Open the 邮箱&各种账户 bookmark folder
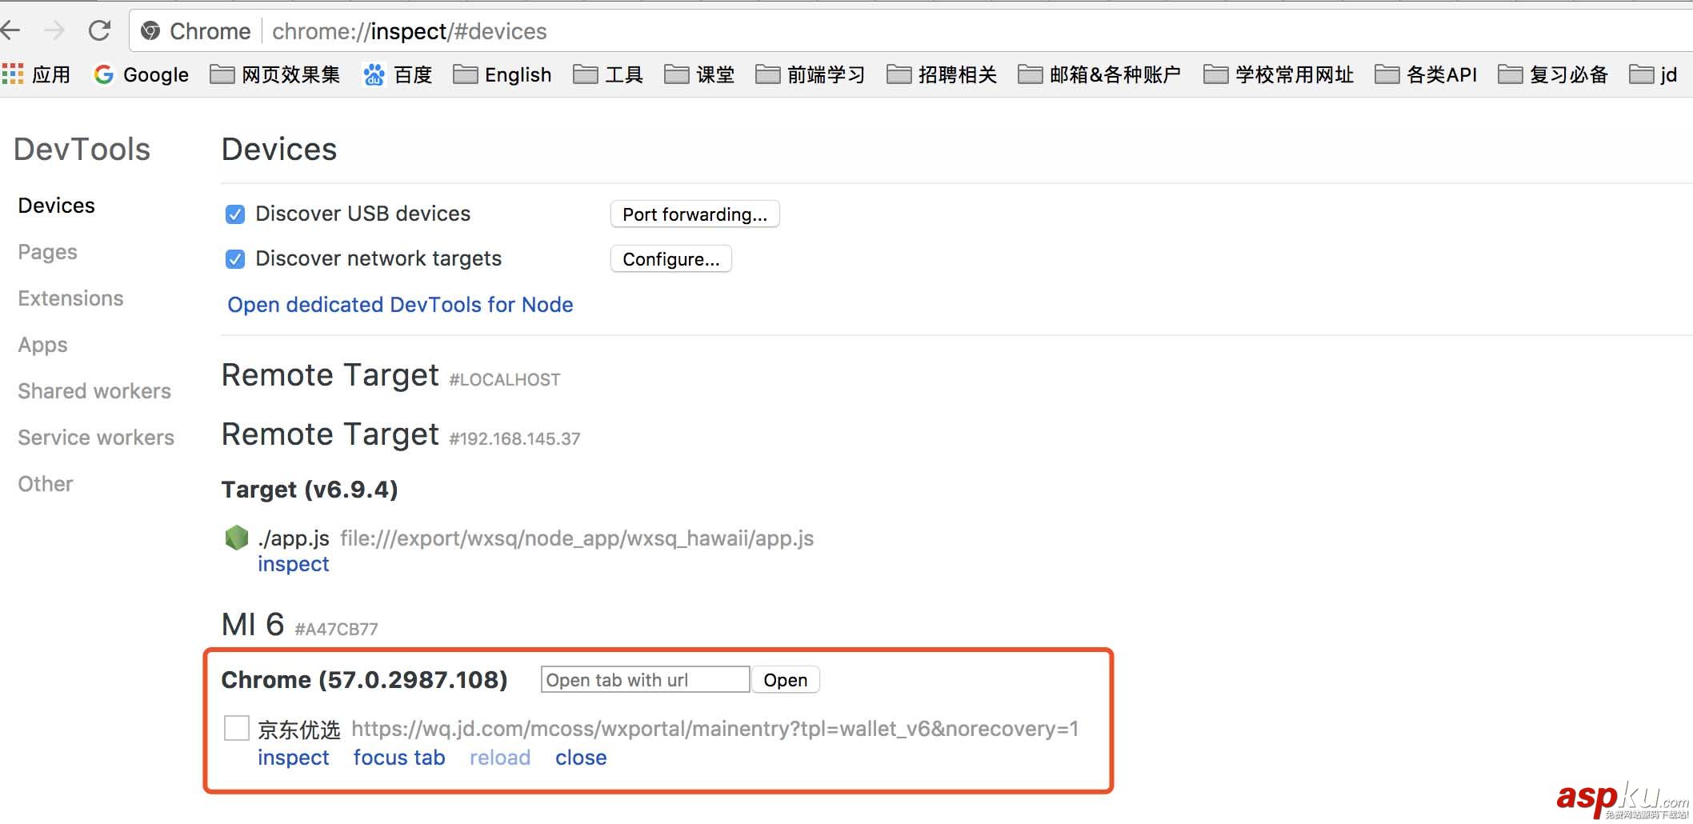Screen dimensions: 1693x824 coord(1099,74)
